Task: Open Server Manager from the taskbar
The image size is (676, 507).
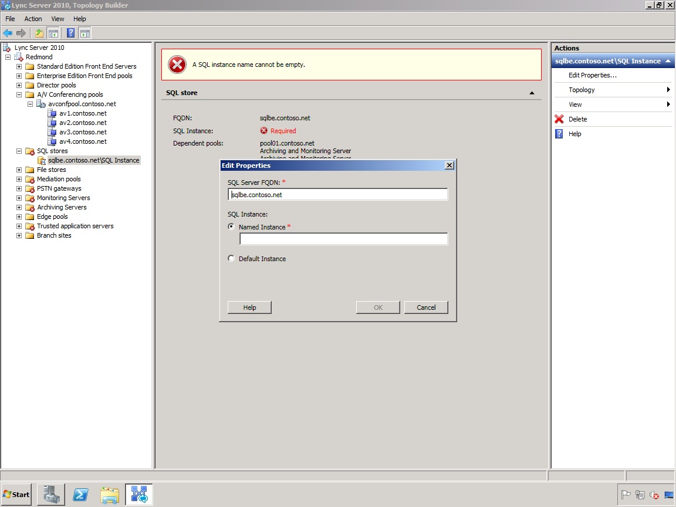Action: pos(51,495)
